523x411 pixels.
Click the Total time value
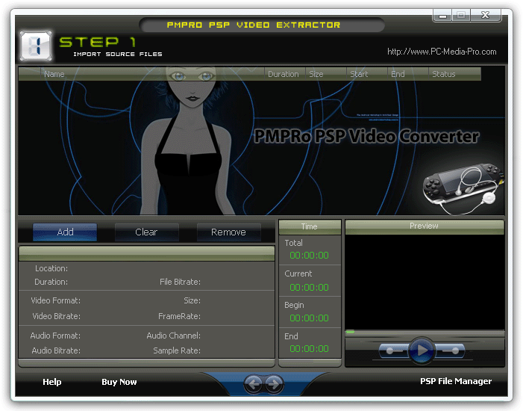pyautogui.click(x=309, y=256)
